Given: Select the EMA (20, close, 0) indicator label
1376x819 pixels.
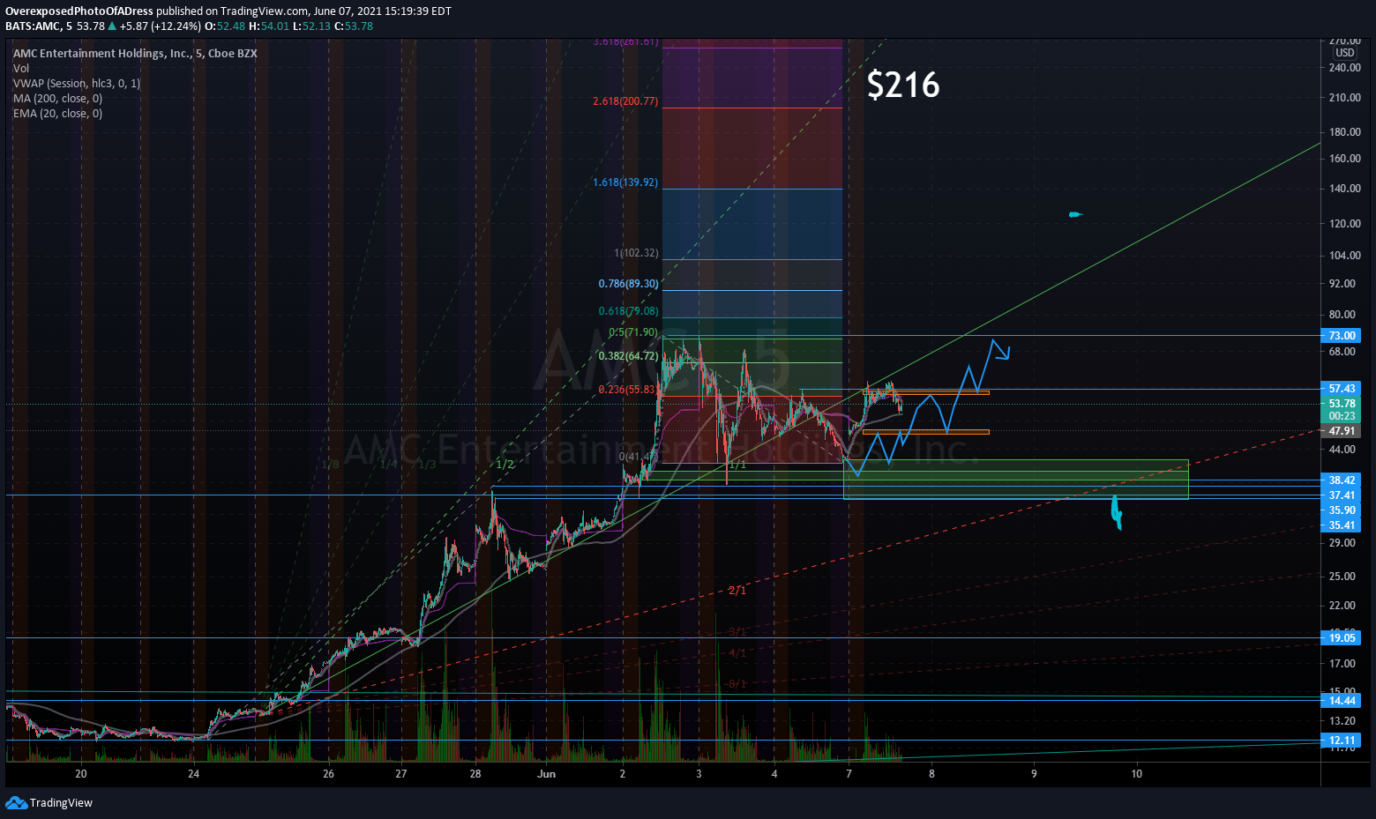Looking at the screenshot, I should coord(57,113).
